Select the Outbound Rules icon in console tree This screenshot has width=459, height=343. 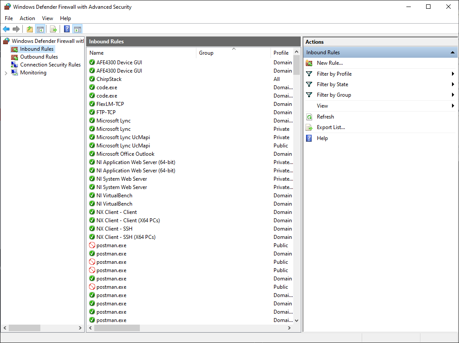(x=15, y=56)
